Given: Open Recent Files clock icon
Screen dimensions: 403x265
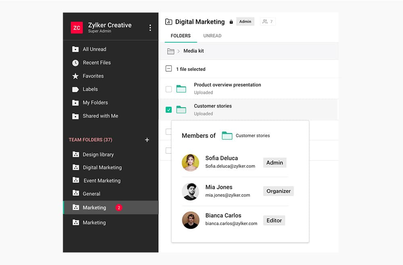Looking at the screenshot, I should click(75, 63).
